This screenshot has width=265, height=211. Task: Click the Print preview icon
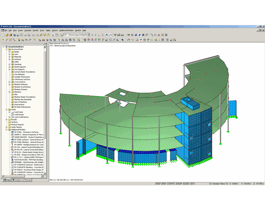tap(29, 35)
